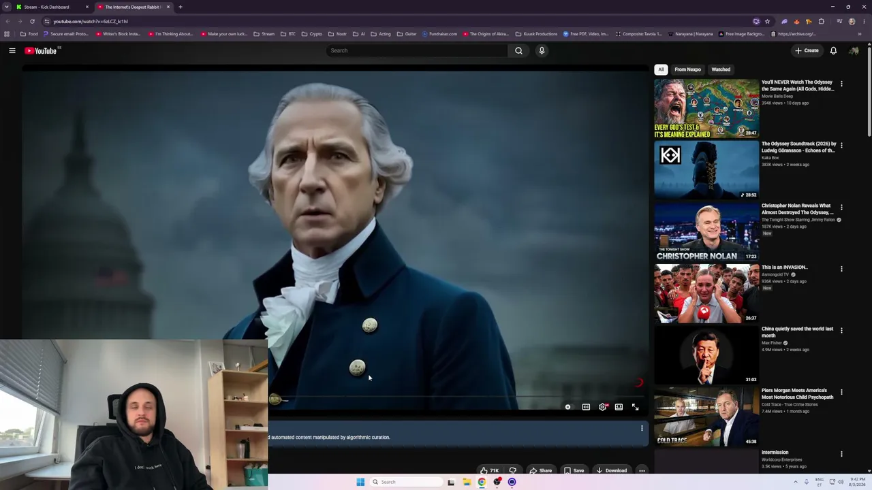The image size is (872, 490).
Task: Open the video player settings gear
Action: coord(602,407)
